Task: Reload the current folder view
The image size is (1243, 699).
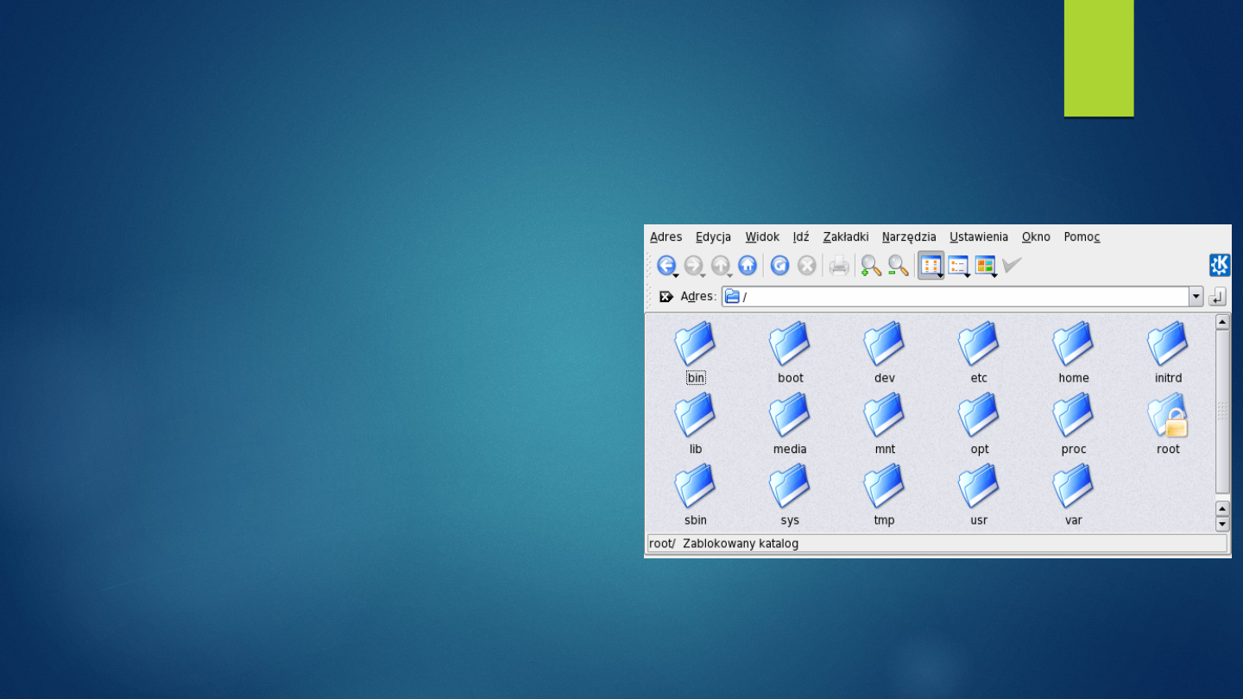Action: click(x=779, y=266)
